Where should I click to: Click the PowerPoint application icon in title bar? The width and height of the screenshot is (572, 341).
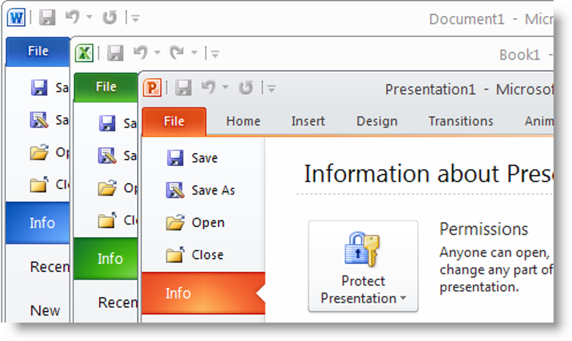pos(153,88)
